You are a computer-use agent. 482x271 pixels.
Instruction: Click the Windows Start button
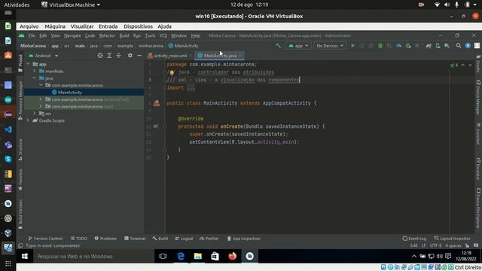[25, 256]
